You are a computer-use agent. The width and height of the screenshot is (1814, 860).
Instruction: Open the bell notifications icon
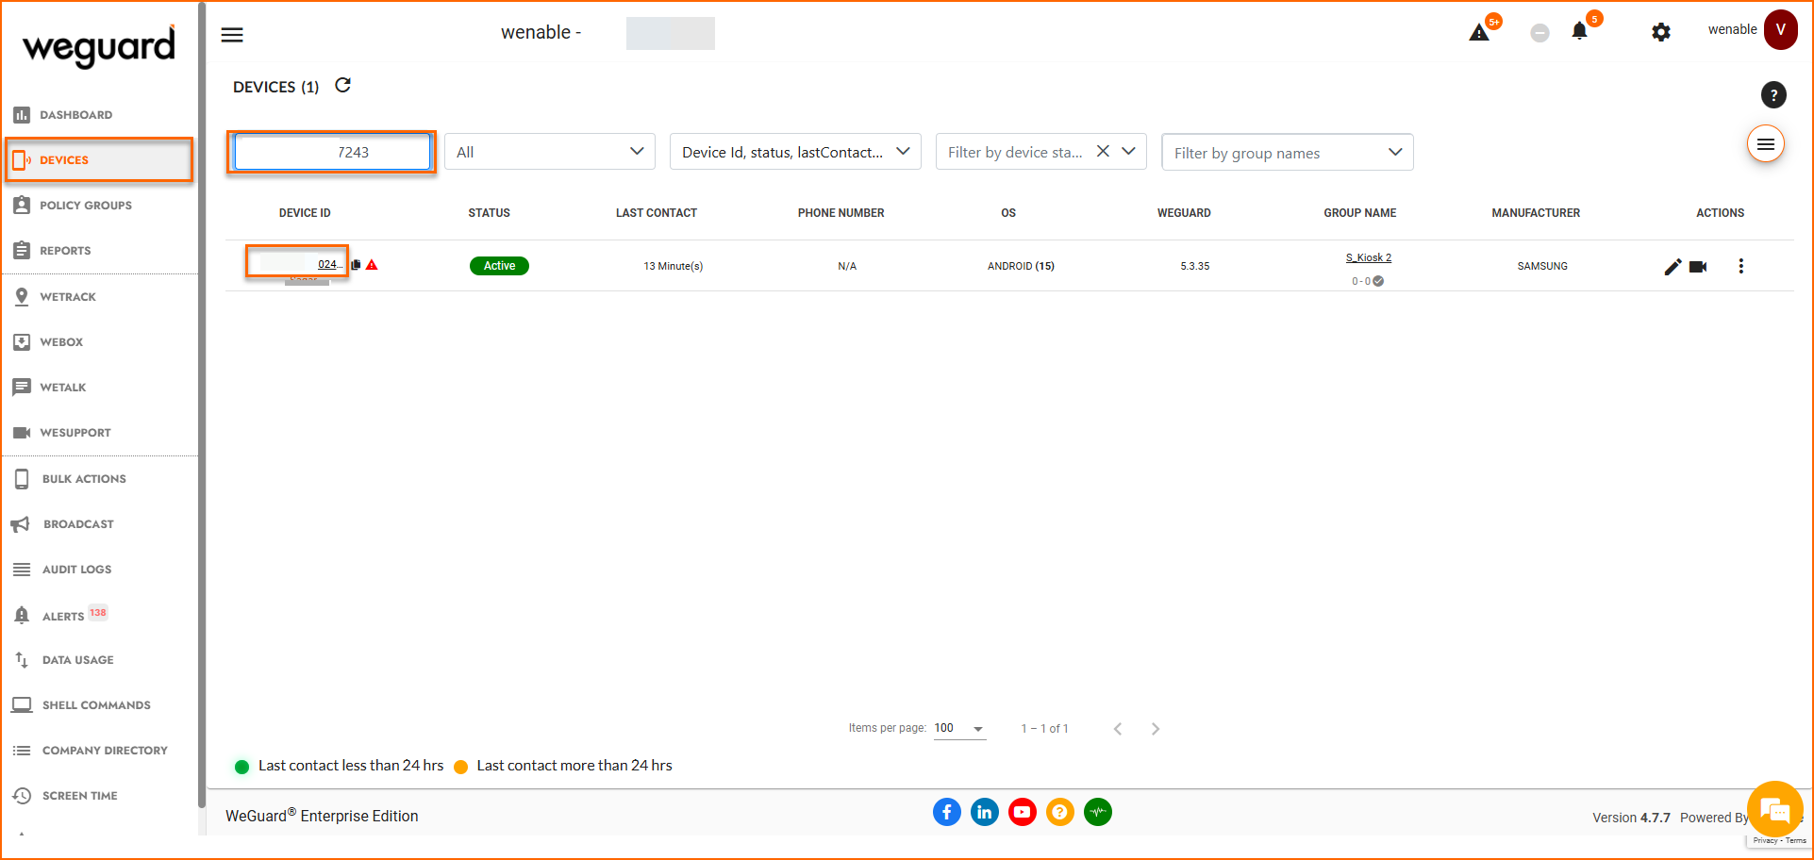click(x=1579, y=31)
